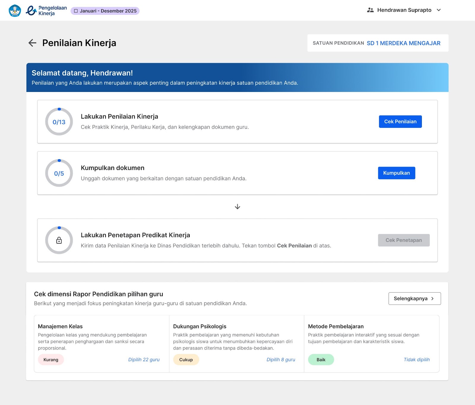The height and width of the screenshot is (405, 475).
Task: Click the Dipilih 8 guru link
Action: (x=281, y=360)
